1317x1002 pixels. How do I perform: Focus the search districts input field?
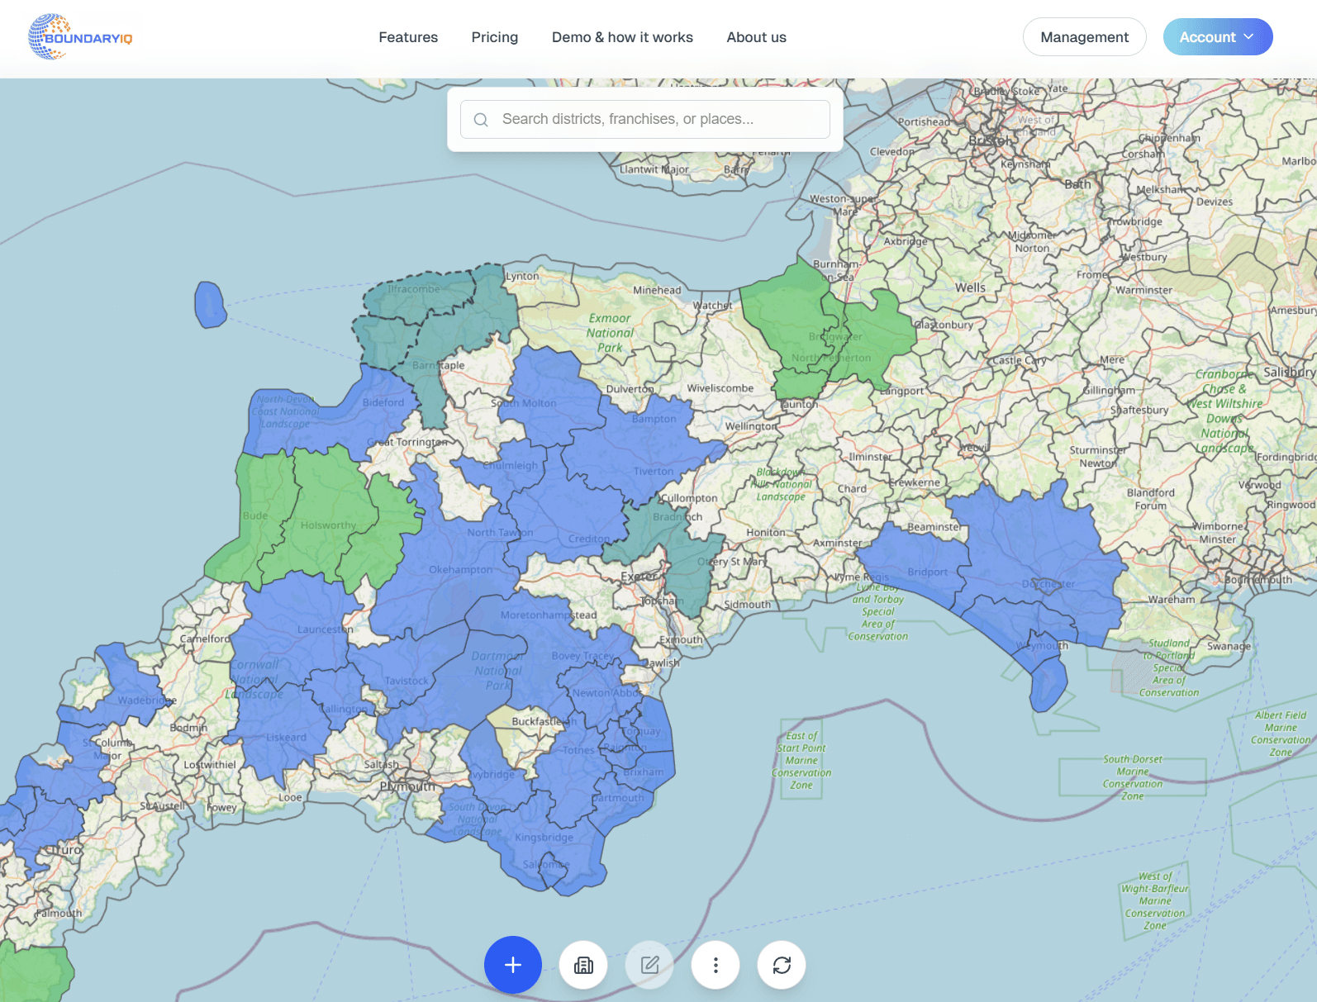[645, 119]
